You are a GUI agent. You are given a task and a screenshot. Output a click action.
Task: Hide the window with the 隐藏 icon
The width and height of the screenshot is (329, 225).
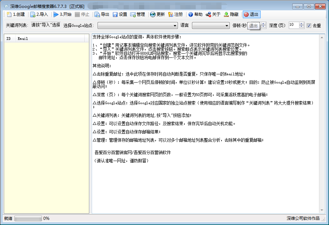click(226, 14)
